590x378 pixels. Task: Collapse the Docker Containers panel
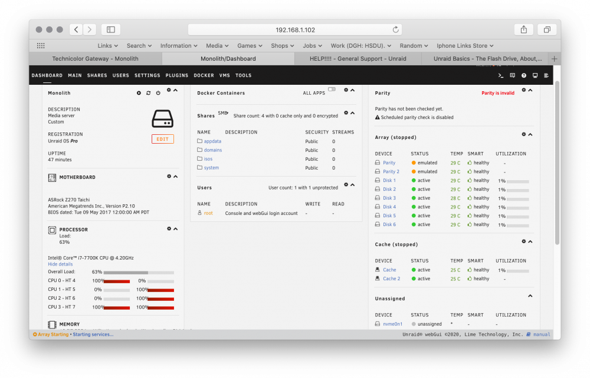click(x=353, y=90)
